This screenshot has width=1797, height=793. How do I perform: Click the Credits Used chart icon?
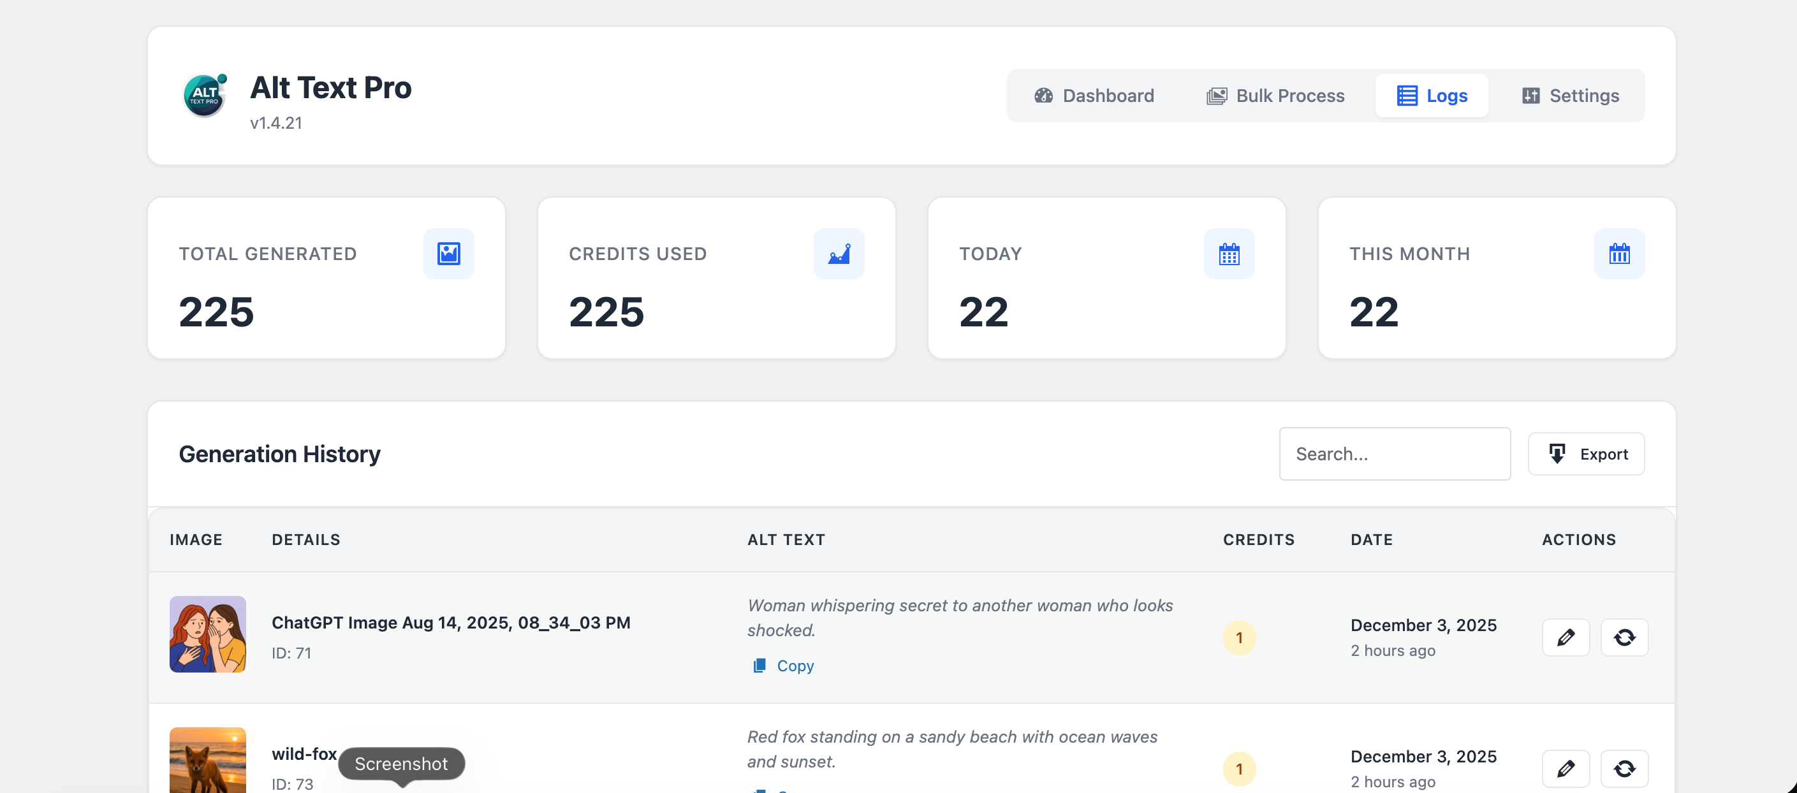point(839,254)
